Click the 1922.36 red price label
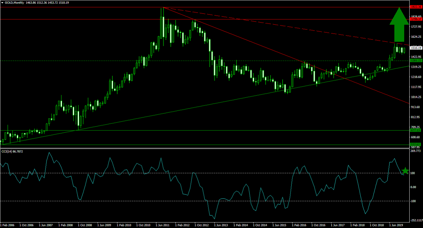423x228 pixels. 416,7
